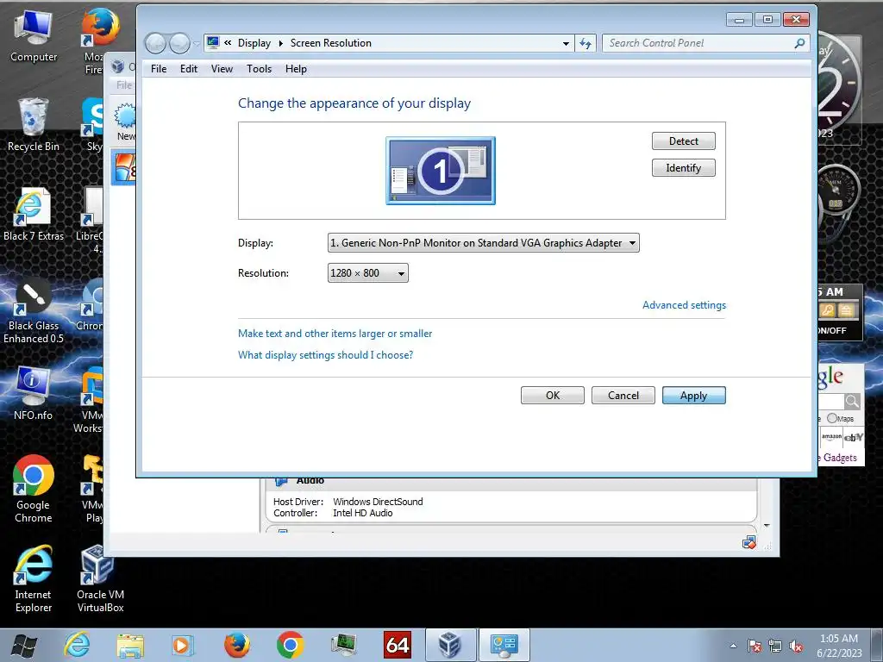Click the Windows Start orb
The height and width of the screenshot is (662, 883).
tap(23, 646)
